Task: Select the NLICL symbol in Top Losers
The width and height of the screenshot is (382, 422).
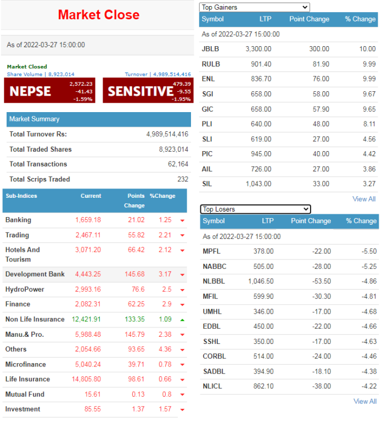Action: point(212,386)
